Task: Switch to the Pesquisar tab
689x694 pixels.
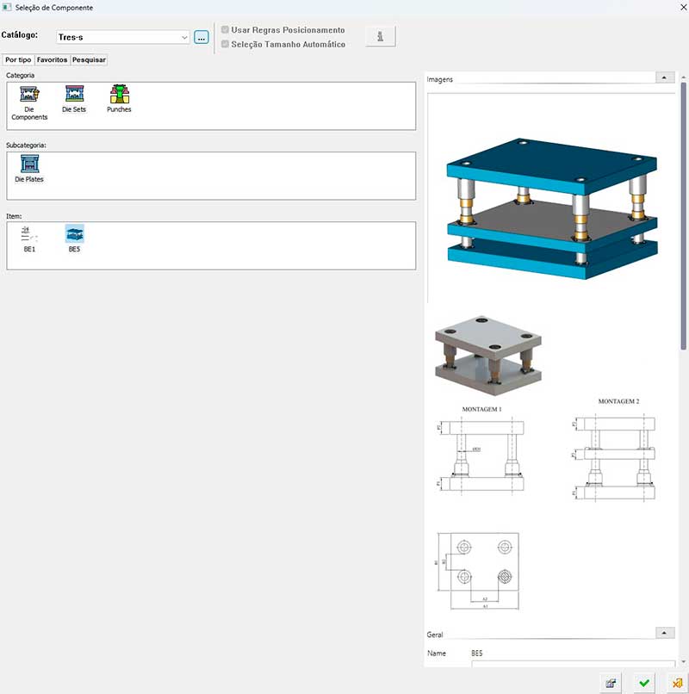Action: [x=89, y=60]
